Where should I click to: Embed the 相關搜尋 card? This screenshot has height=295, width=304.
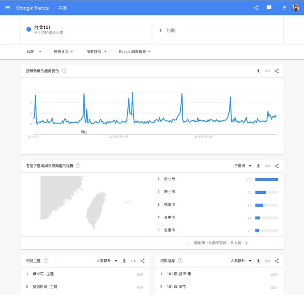tap(267, 261)
